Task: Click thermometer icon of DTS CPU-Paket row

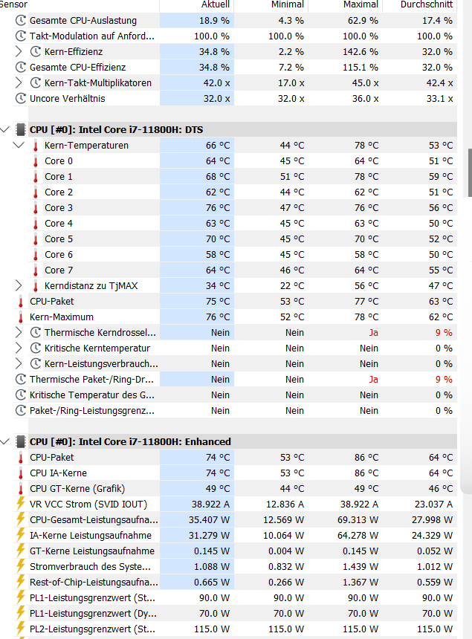Action: point(21,302)
